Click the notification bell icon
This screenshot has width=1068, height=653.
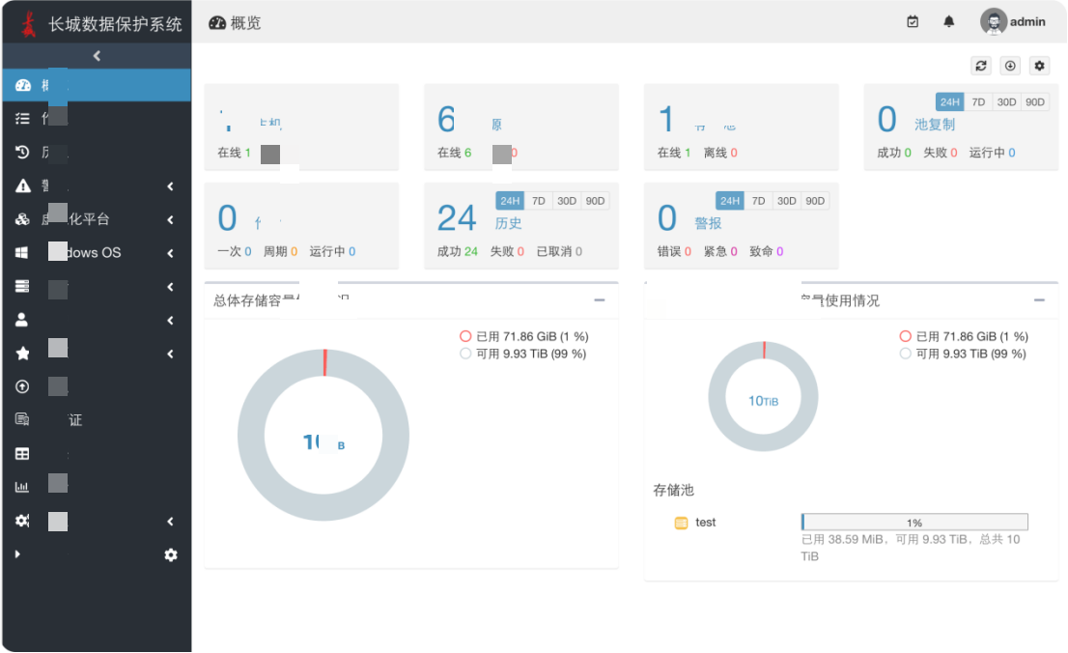click(x=949, y=21)
